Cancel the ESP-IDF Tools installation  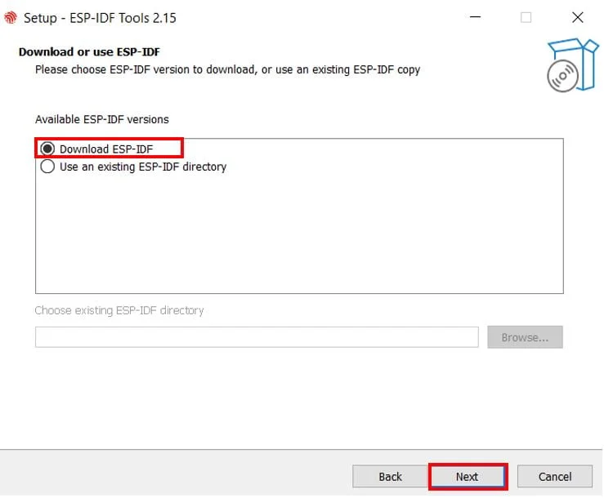555,477
